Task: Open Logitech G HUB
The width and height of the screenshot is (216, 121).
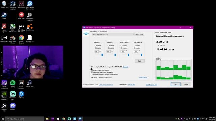Action: tap(4, 107)
